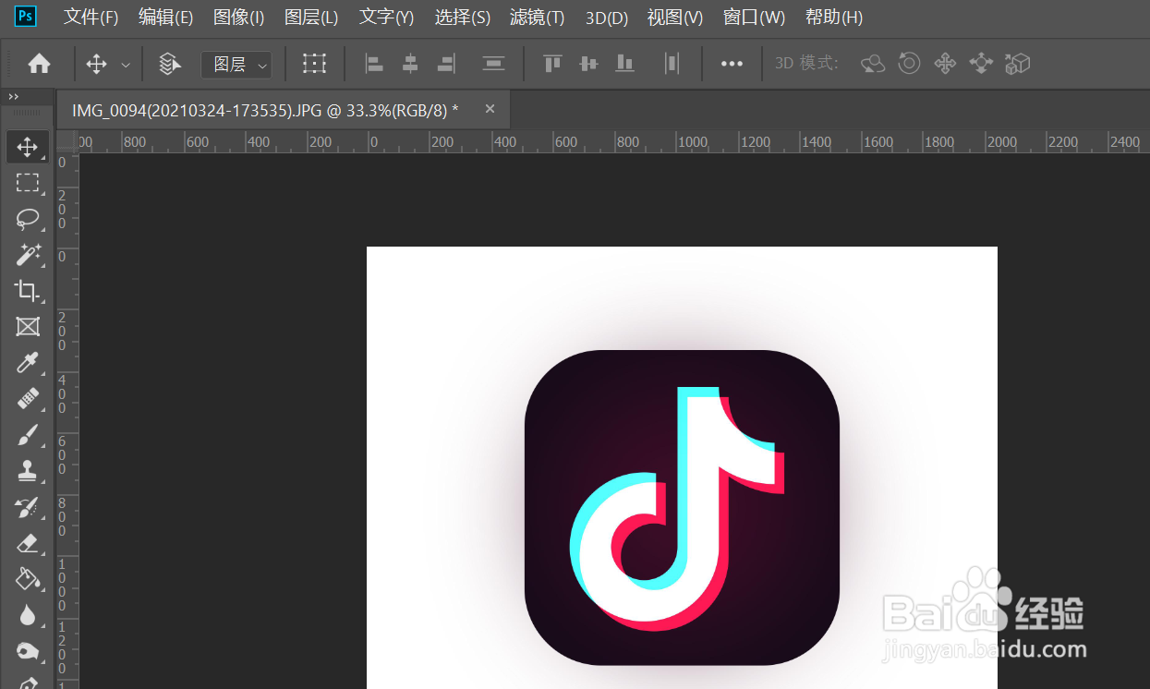Click the 3D slide object icon

(981, 64)
